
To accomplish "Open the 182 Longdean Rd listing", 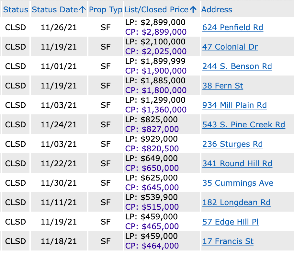I will pos(236,203).
